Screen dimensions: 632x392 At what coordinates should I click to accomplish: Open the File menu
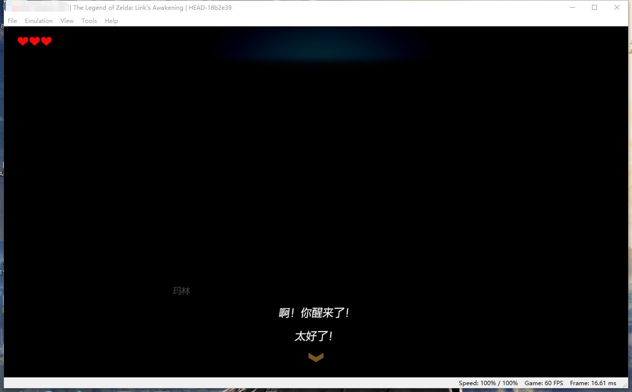[x=12, y=20]
